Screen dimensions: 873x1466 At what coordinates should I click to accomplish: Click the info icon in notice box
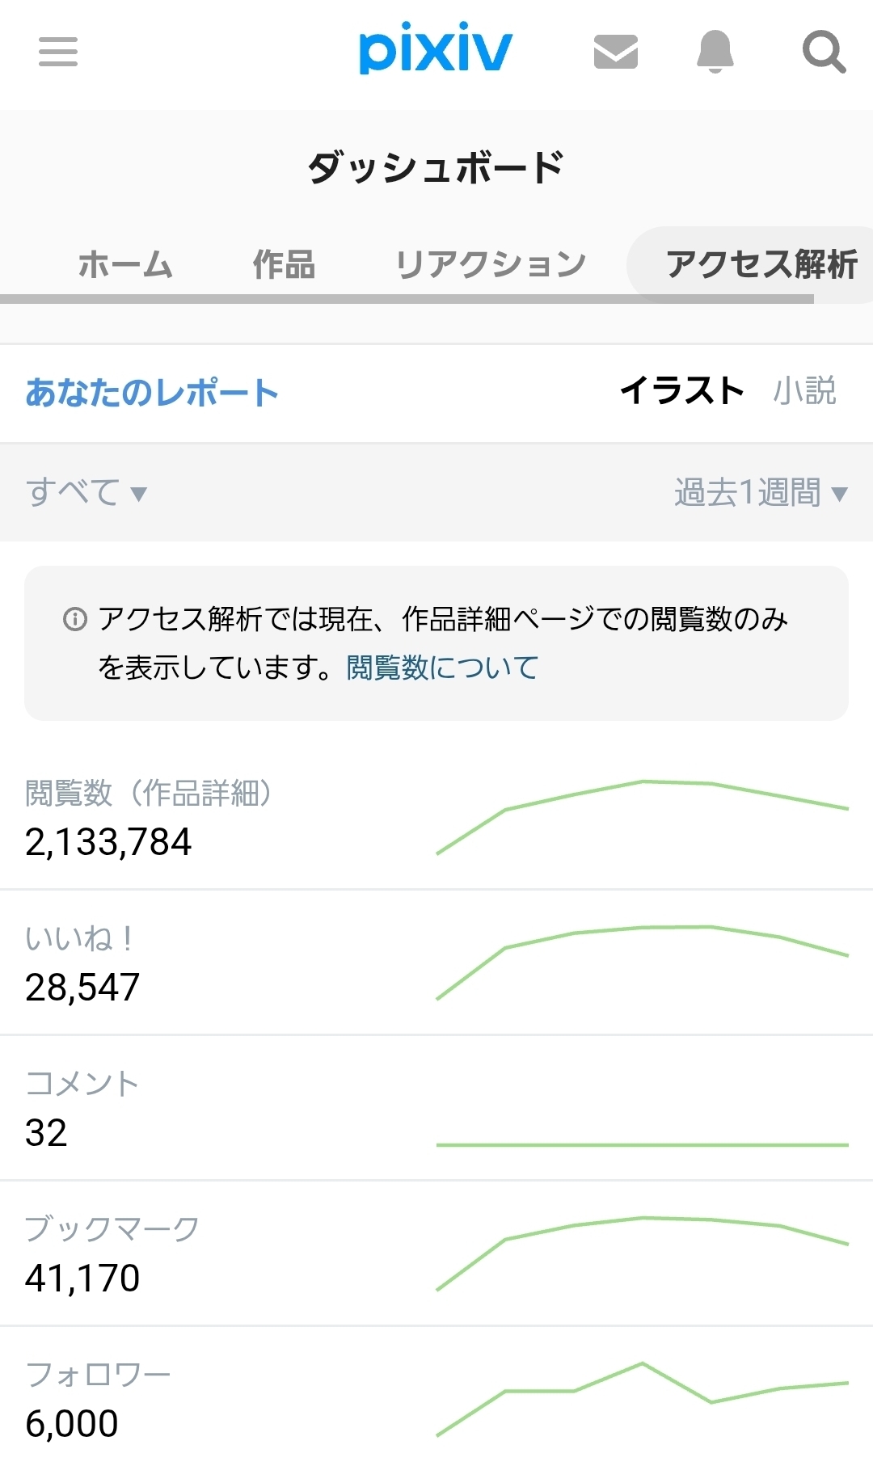click(x=74, y=620)
